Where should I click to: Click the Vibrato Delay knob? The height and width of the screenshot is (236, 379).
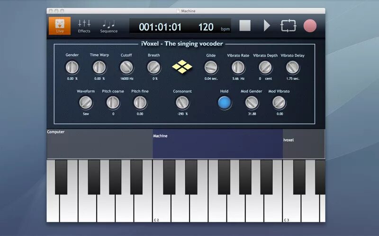(x=292, y=67)
